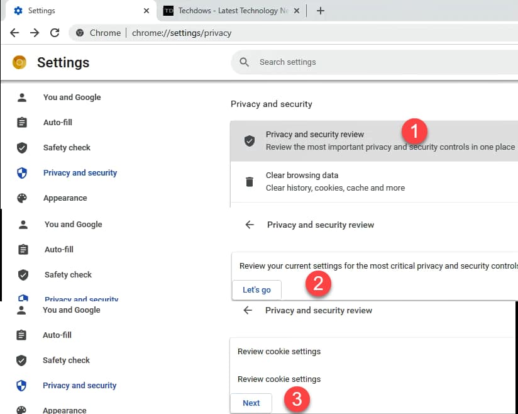This screenshot has height=414, width=518.
Task: Open the Privacy and security review row
Action: point(374,141)
